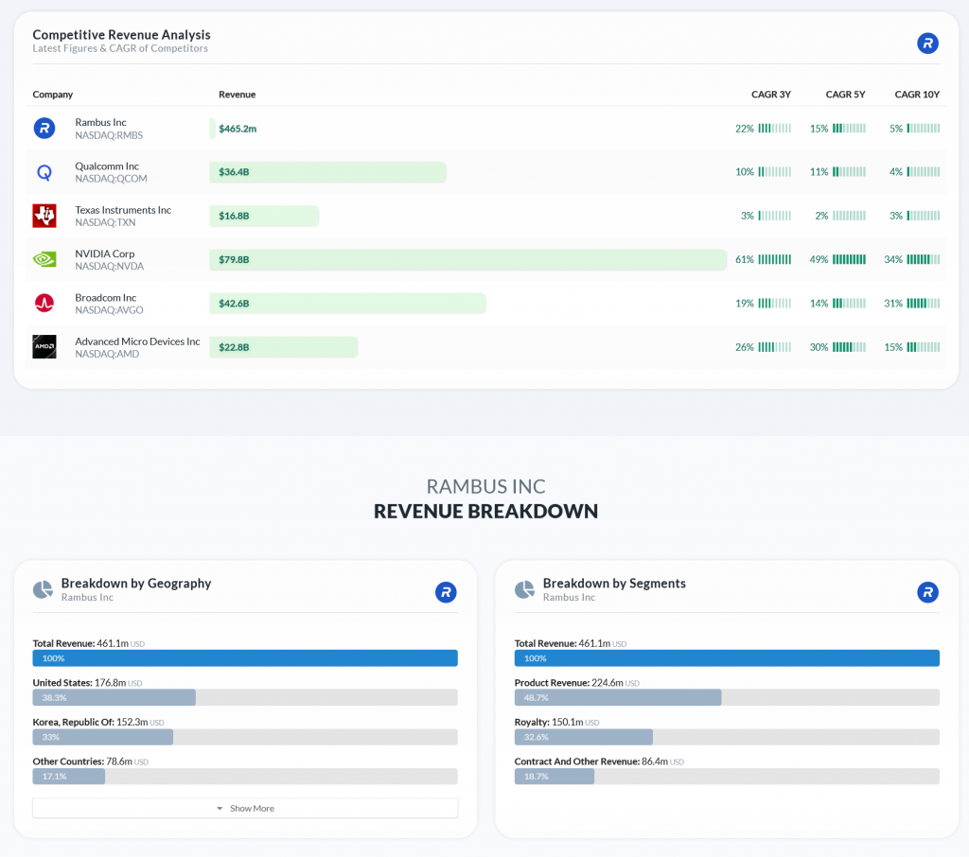Click Qualcomm's 11% CAGR 5Y value
The image size is (969, 857).
point(819,172)
